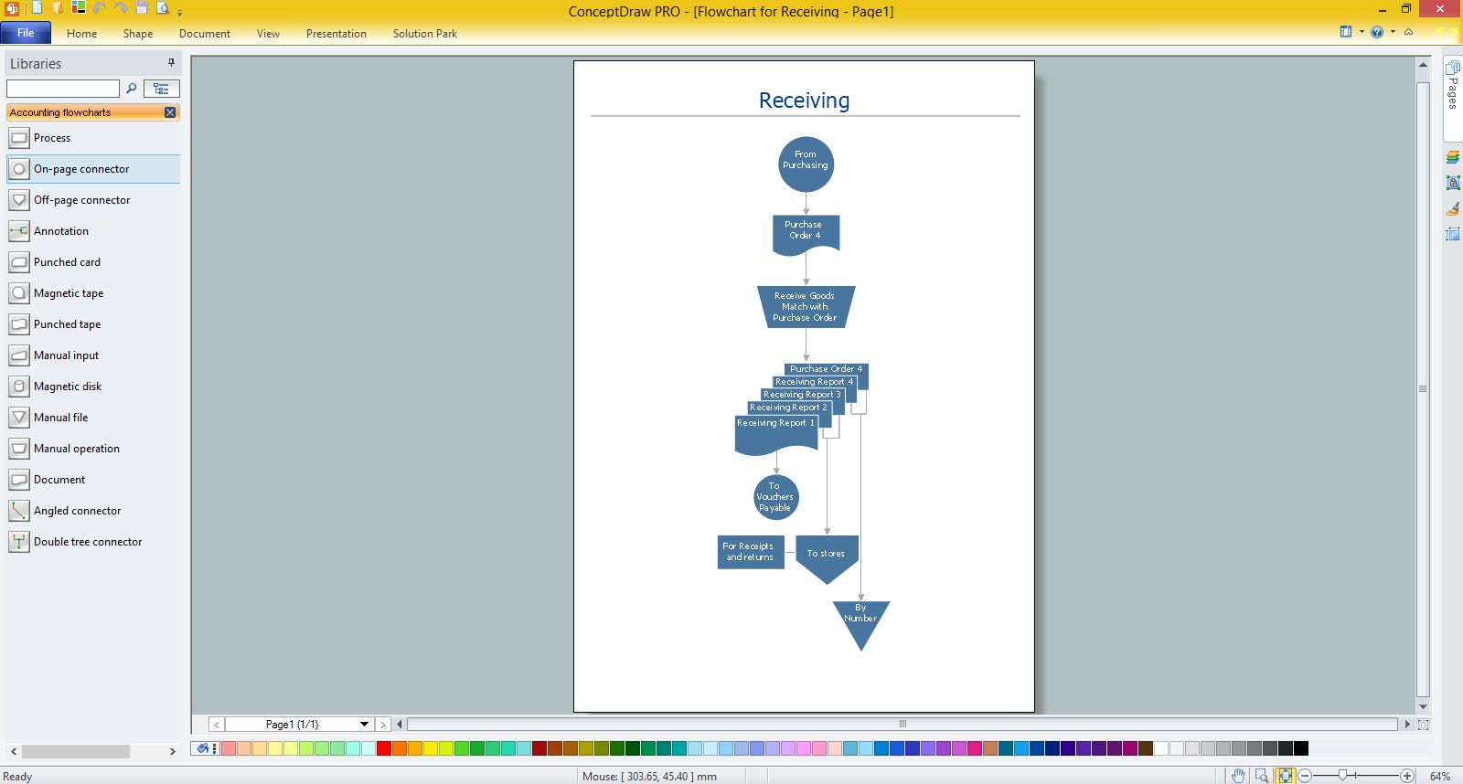Select the Manual file shape

pyautogui.click(x=93, y=418)
